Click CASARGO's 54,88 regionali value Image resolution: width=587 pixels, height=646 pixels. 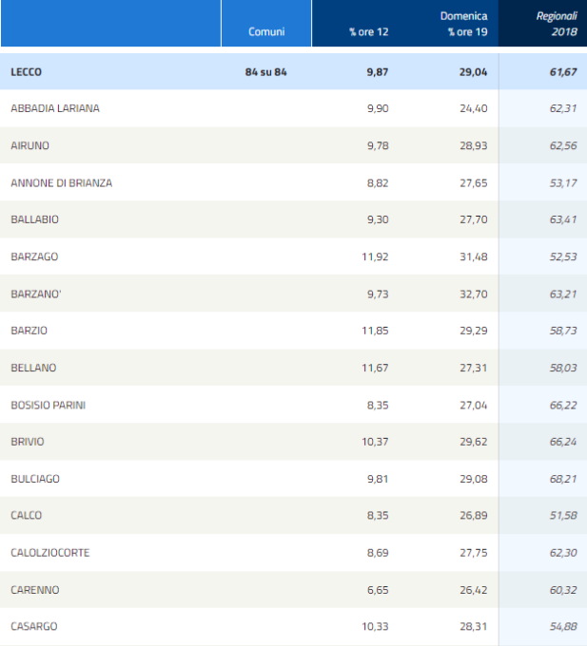[x=561, y=627]
